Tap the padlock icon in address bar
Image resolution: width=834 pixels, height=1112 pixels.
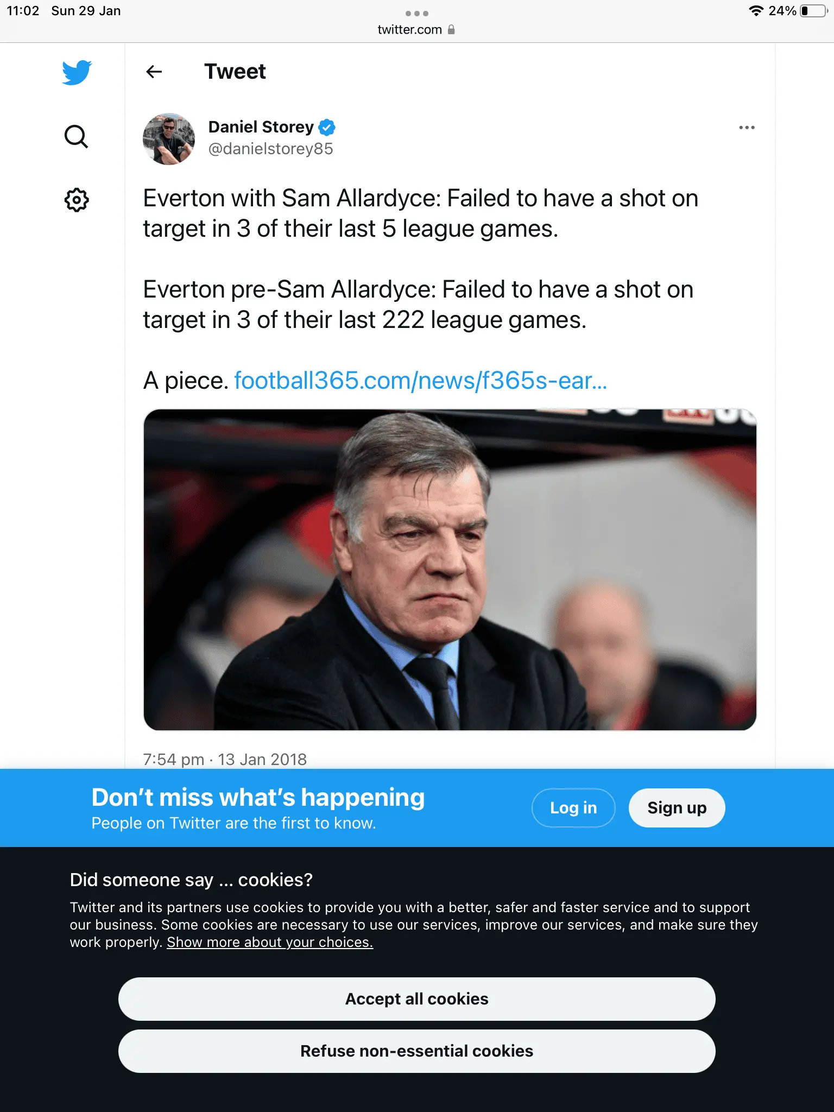451,30
